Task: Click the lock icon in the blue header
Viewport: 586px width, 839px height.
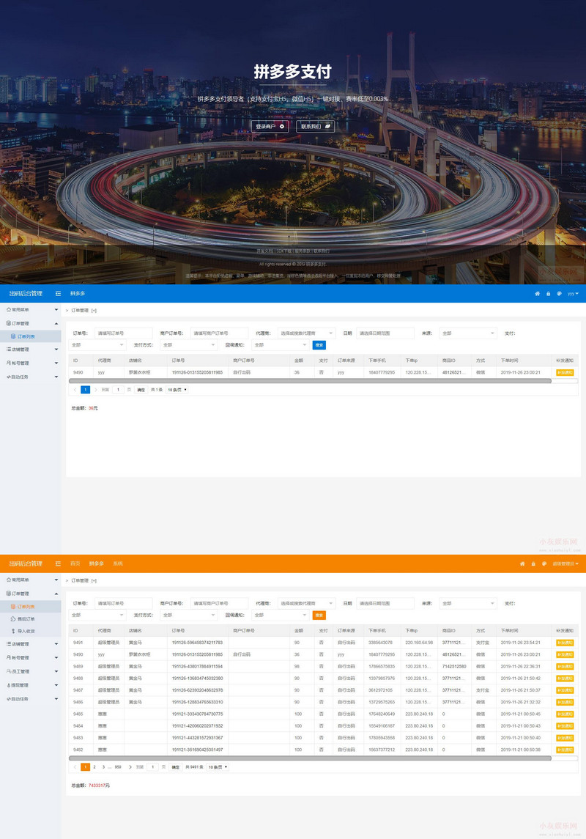Action: click(x=548, y=294)
